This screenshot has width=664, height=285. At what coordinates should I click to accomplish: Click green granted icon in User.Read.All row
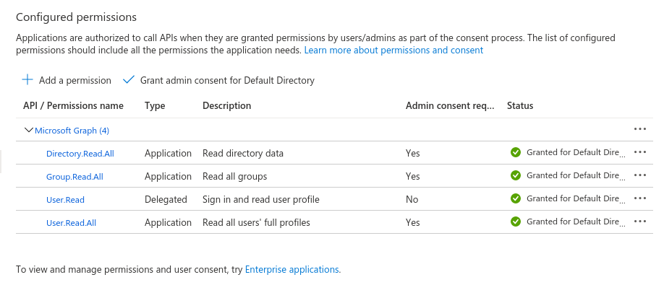click(x=516, y=222)
